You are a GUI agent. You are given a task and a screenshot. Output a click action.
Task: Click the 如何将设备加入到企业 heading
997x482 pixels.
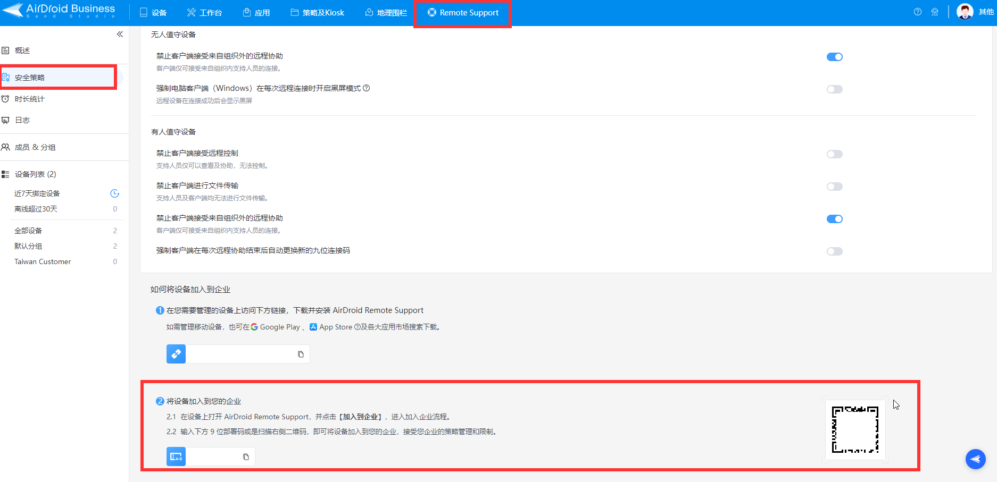[190, 290]
